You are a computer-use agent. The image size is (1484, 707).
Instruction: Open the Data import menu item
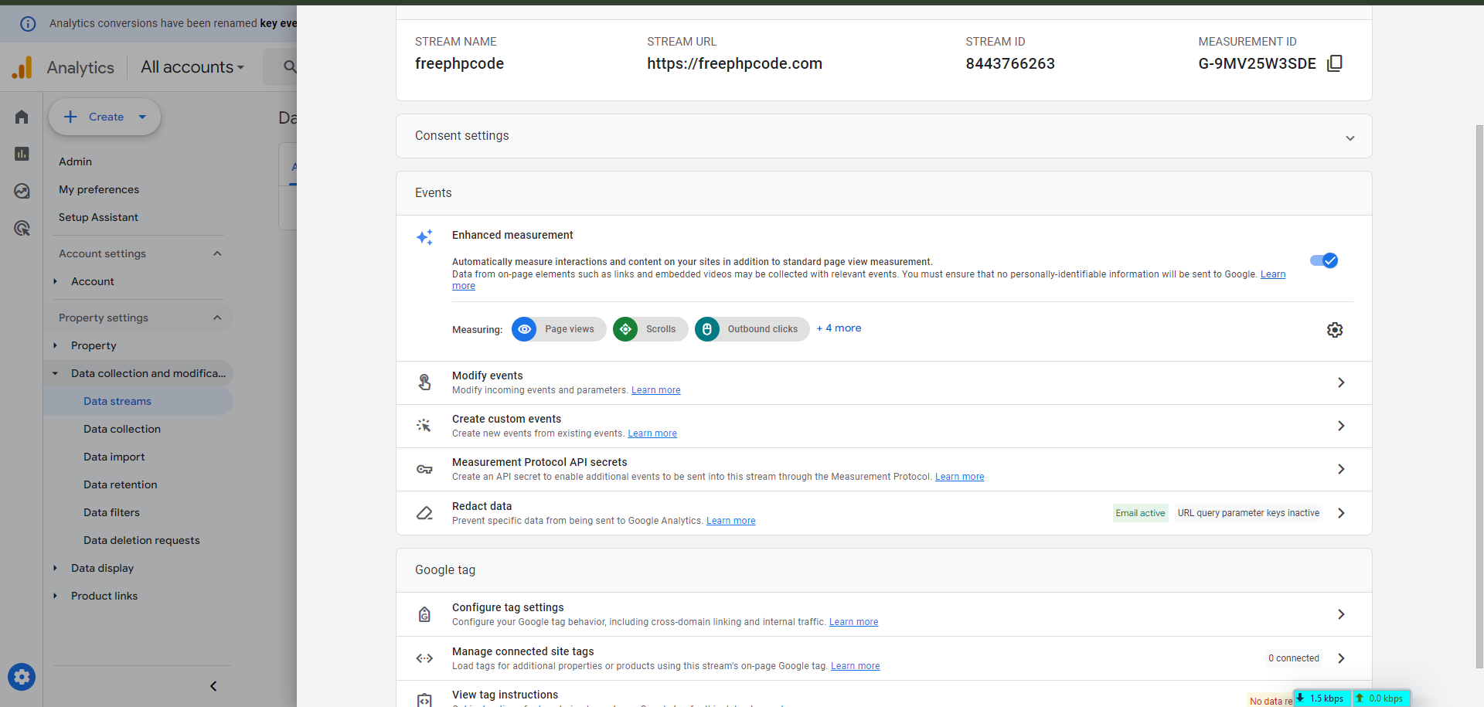(x=114, y=457)
